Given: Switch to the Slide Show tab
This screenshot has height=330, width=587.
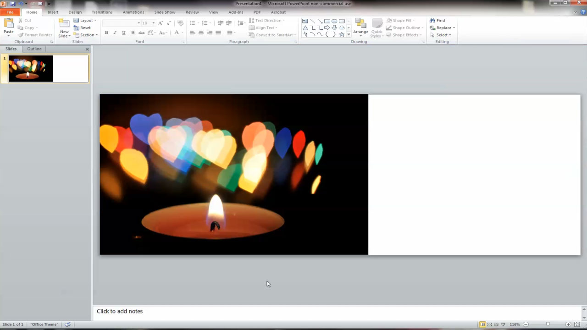Looking at the screenshot, I should tap(165, 12).
